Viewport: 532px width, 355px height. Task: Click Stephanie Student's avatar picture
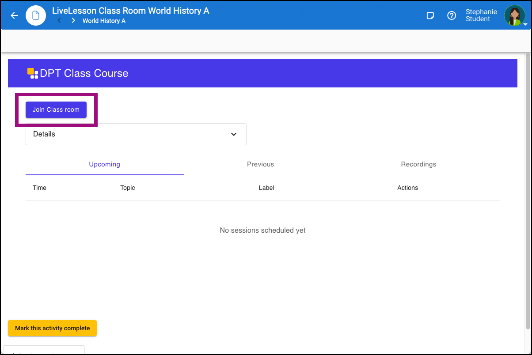(515, 15)
